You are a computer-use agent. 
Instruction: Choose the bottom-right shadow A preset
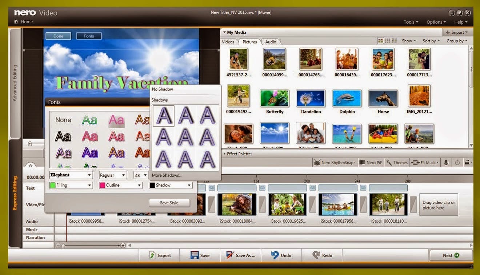pos(208,159)
